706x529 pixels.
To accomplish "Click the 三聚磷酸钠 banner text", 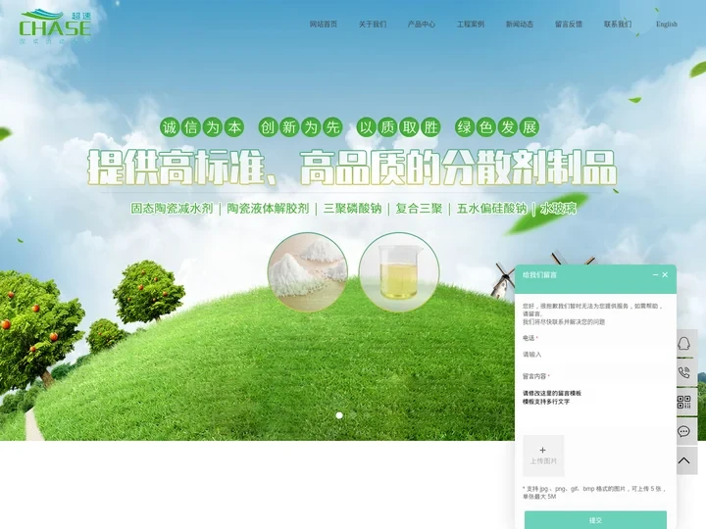I will pyautogui.click(x=353, y=209).
